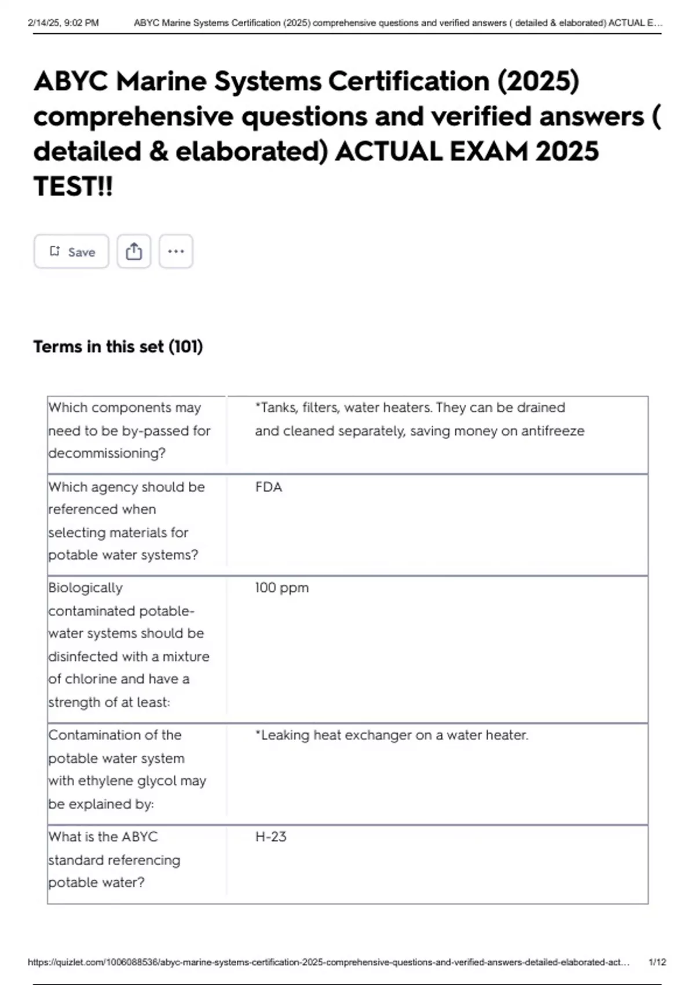
Task: Select the 'Which components may need' term
Action: (129, 431)
